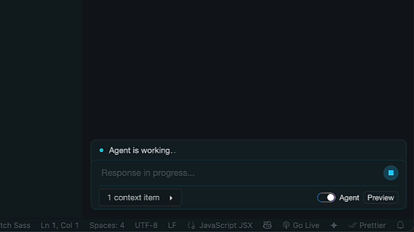The width and height of the screenshot is (414, 232).
Task: Open the notifications bell in the status bar
Action: (x=400, y=225)
